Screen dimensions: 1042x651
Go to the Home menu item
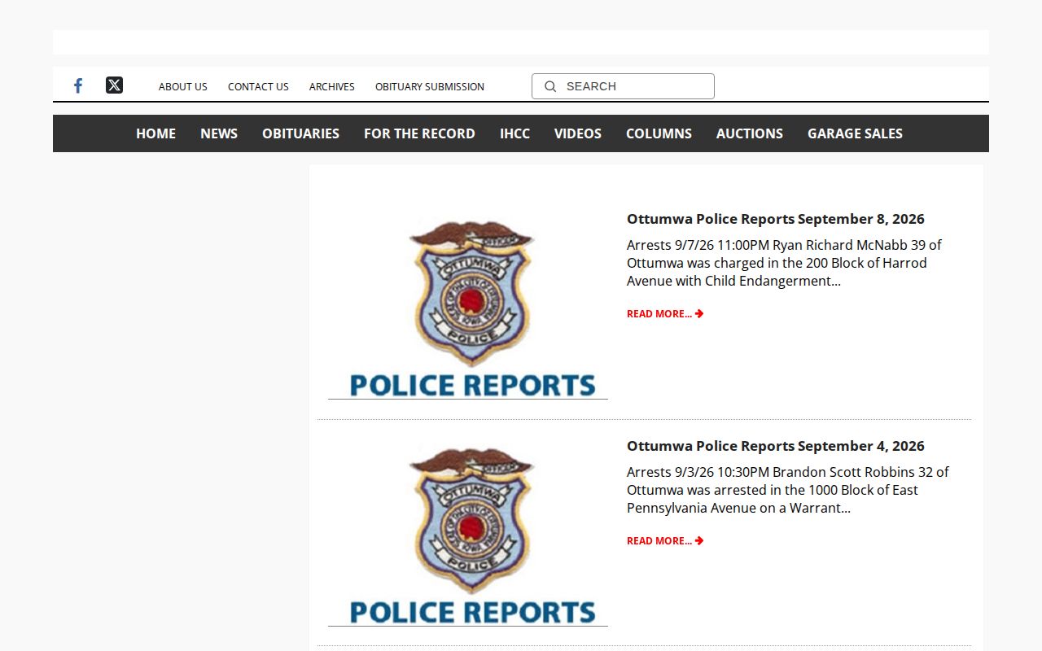tap(155, 133)
